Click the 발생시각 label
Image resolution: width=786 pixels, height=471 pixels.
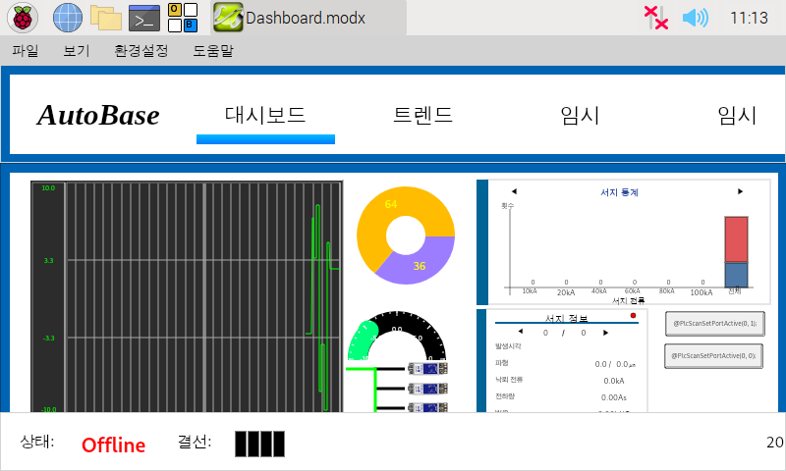coord(508,345)
